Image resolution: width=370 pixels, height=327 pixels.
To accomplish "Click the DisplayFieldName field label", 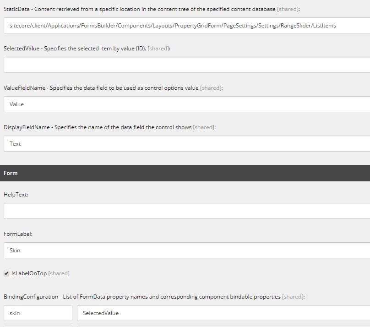I will [x=109, y=127].
